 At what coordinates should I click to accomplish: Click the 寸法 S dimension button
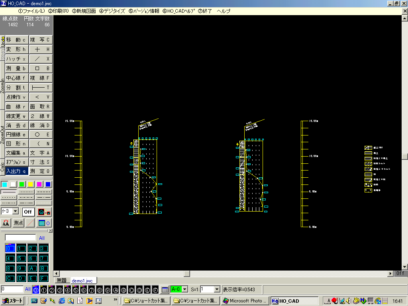pos(41,162)
